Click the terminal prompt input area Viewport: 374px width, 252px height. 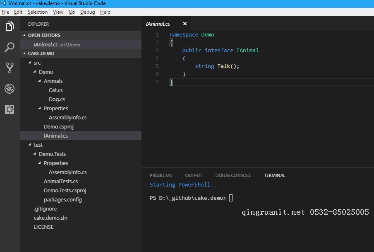click(231, 198)
